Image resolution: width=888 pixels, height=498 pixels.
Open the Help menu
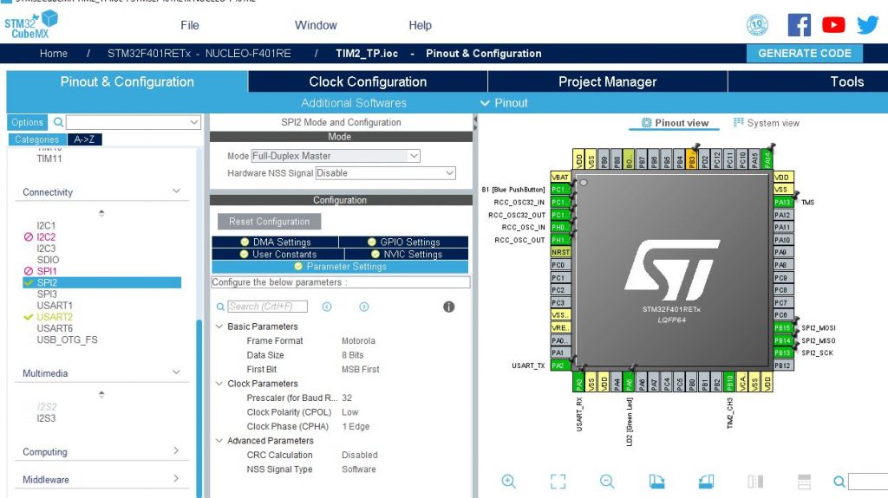(x=421, y=25)
